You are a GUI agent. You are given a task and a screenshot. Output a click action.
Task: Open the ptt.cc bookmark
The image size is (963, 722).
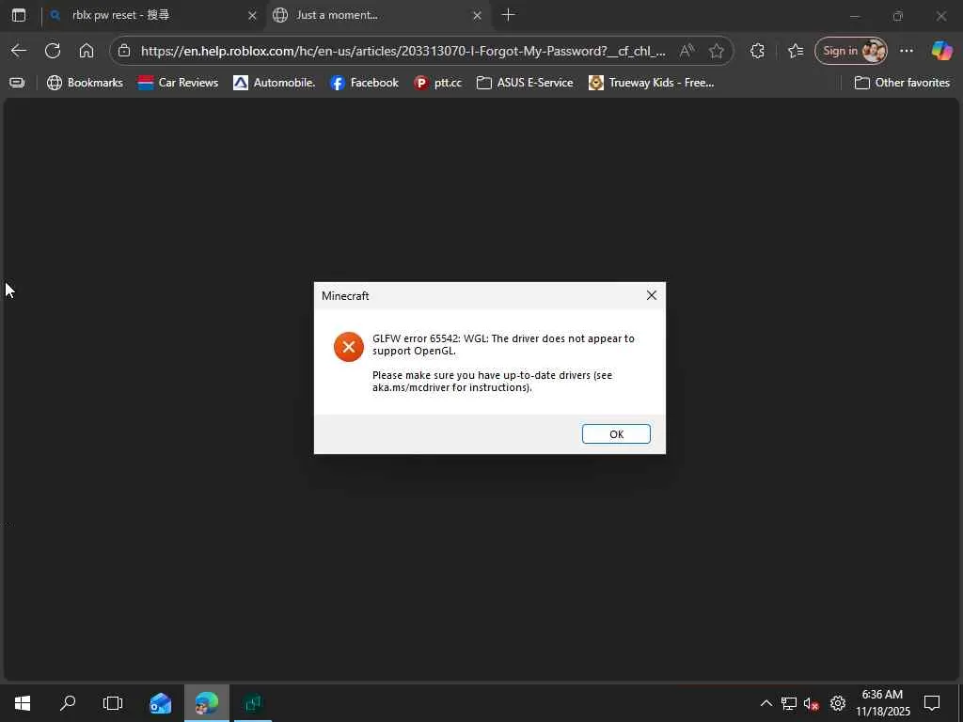click(x=438, y=83)
